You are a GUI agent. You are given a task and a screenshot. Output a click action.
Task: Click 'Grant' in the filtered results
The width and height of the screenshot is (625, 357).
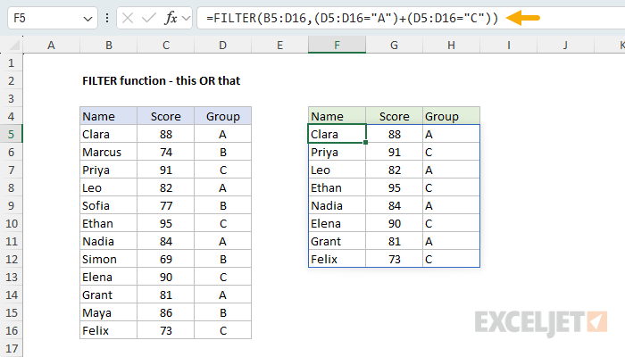click(x=337, y=242)
